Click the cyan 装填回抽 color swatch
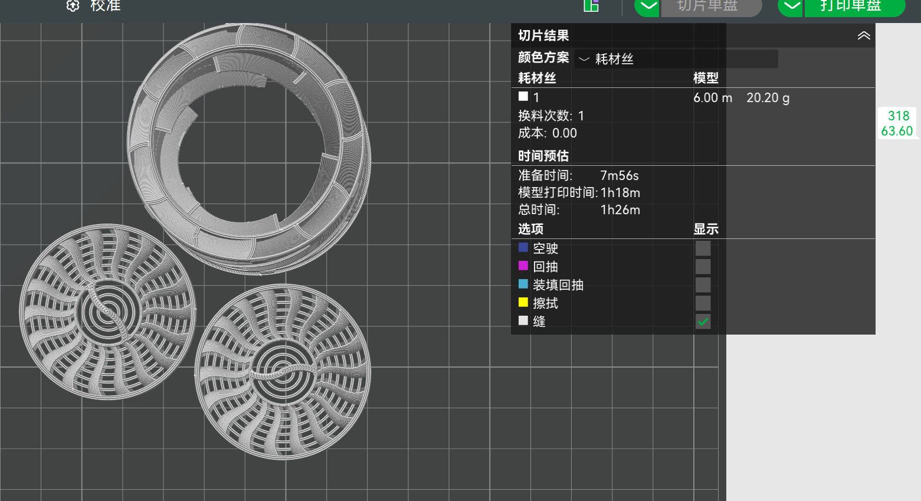Screen dimensions: 921x501 pos(523,284)
